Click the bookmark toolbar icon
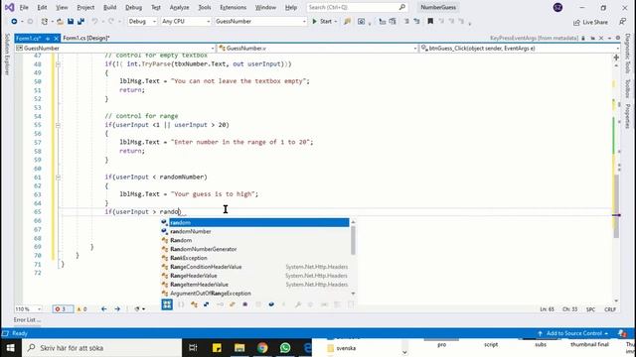Screen dimensions: 636x357 click(x=430, y=22)
